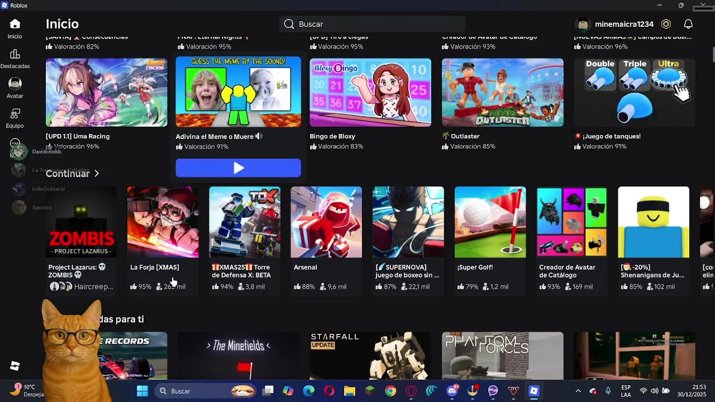This screenshot has height=402, width=715.
Task: Open the ¡Juego de tanques! thumbnail
Action: click(635, 93)
